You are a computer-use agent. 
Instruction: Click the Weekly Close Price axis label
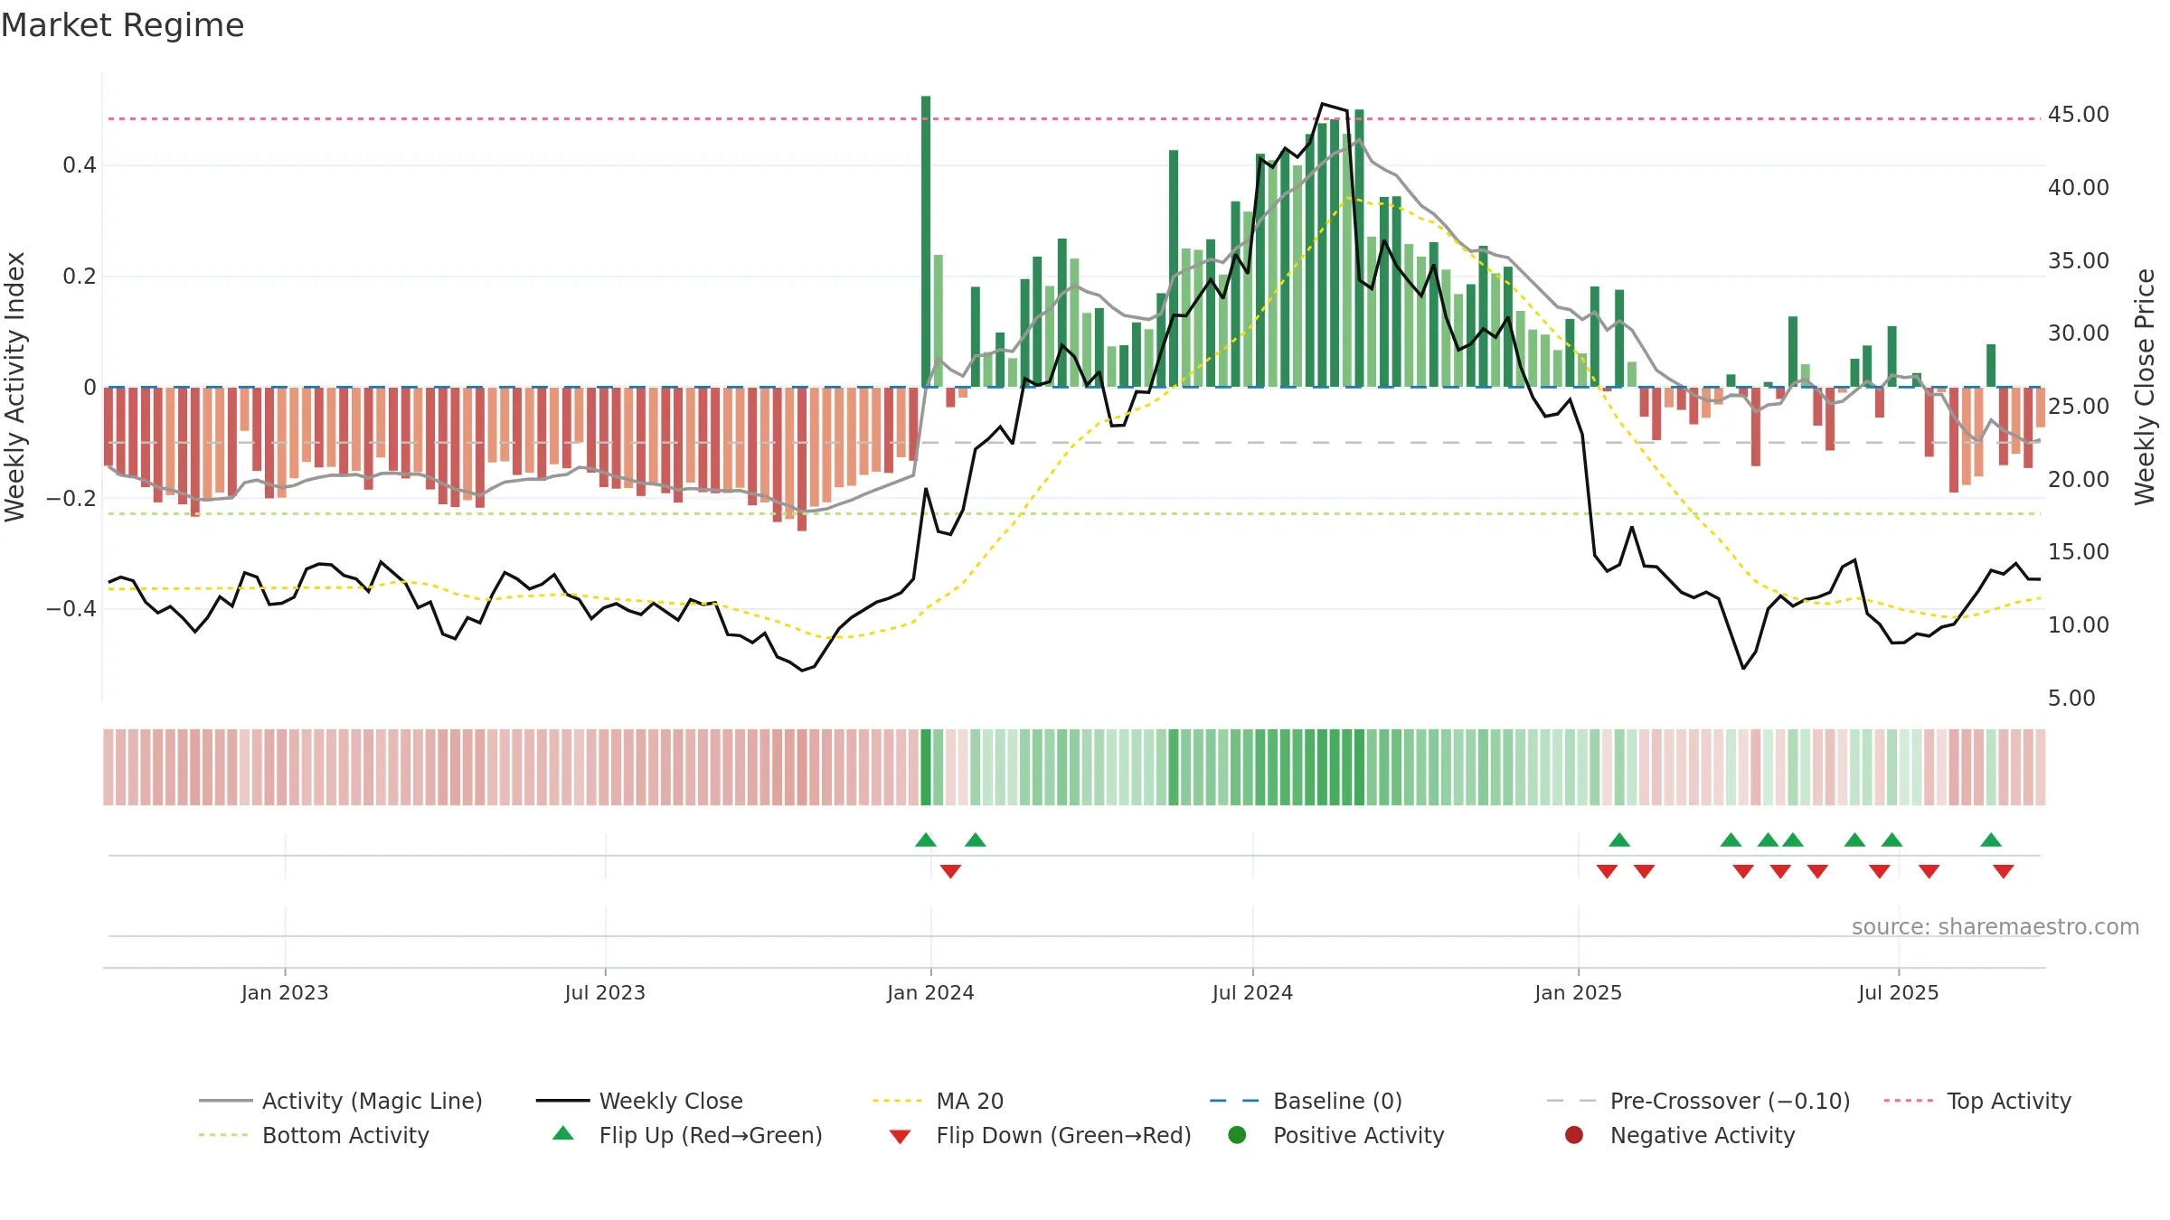coord(2145,387)
